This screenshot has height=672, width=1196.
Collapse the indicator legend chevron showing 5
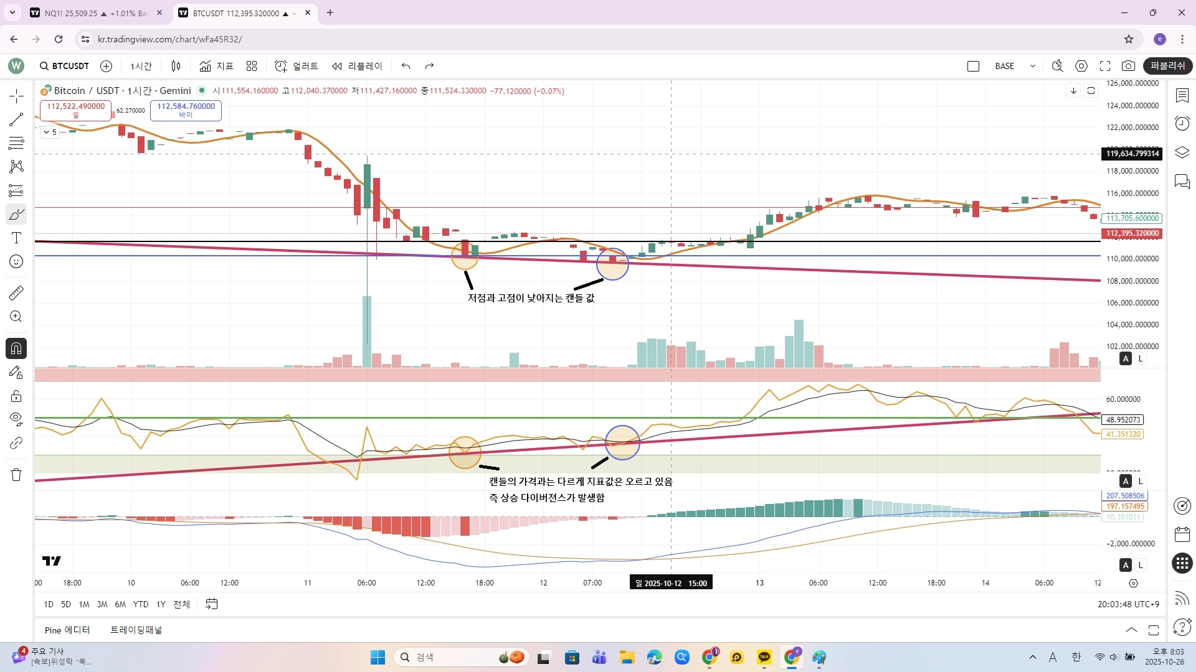[46, 132]
